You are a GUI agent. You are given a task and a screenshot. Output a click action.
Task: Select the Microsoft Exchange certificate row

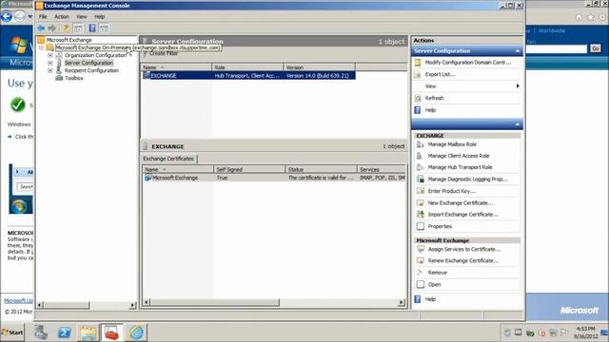pyautogui.click(x=274, y=178)
